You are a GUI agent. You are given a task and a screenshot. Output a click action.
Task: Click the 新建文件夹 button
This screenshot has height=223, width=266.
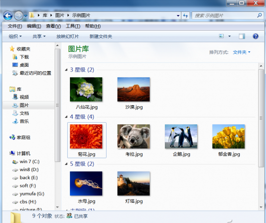point(101,37)
